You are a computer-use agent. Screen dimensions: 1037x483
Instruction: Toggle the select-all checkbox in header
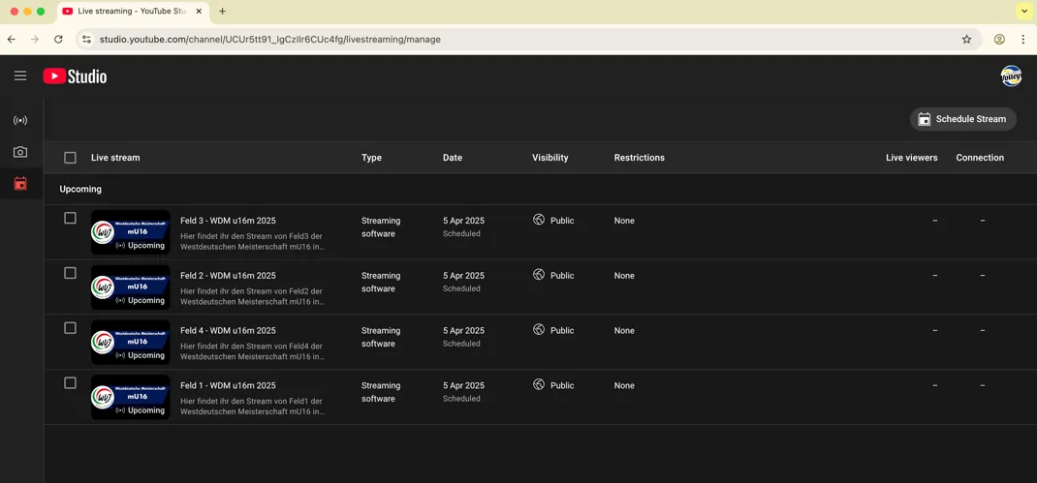point(70,158)
